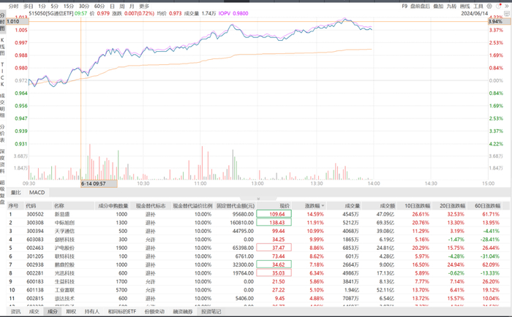Click the screen icon below the toolbar
Image resolution: width=512 pixels, height=317 pixels.
(x=507, y=14)
